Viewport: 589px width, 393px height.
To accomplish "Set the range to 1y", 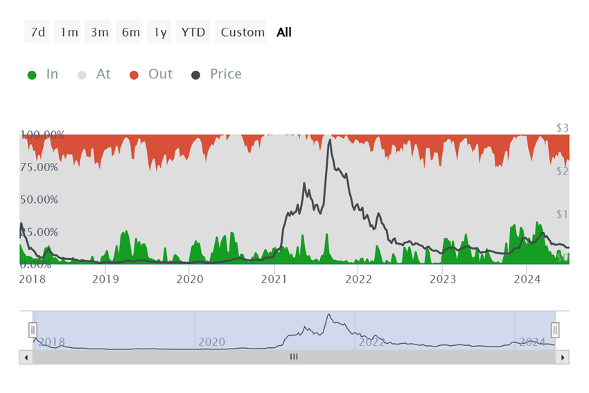I will click(159, 32).
